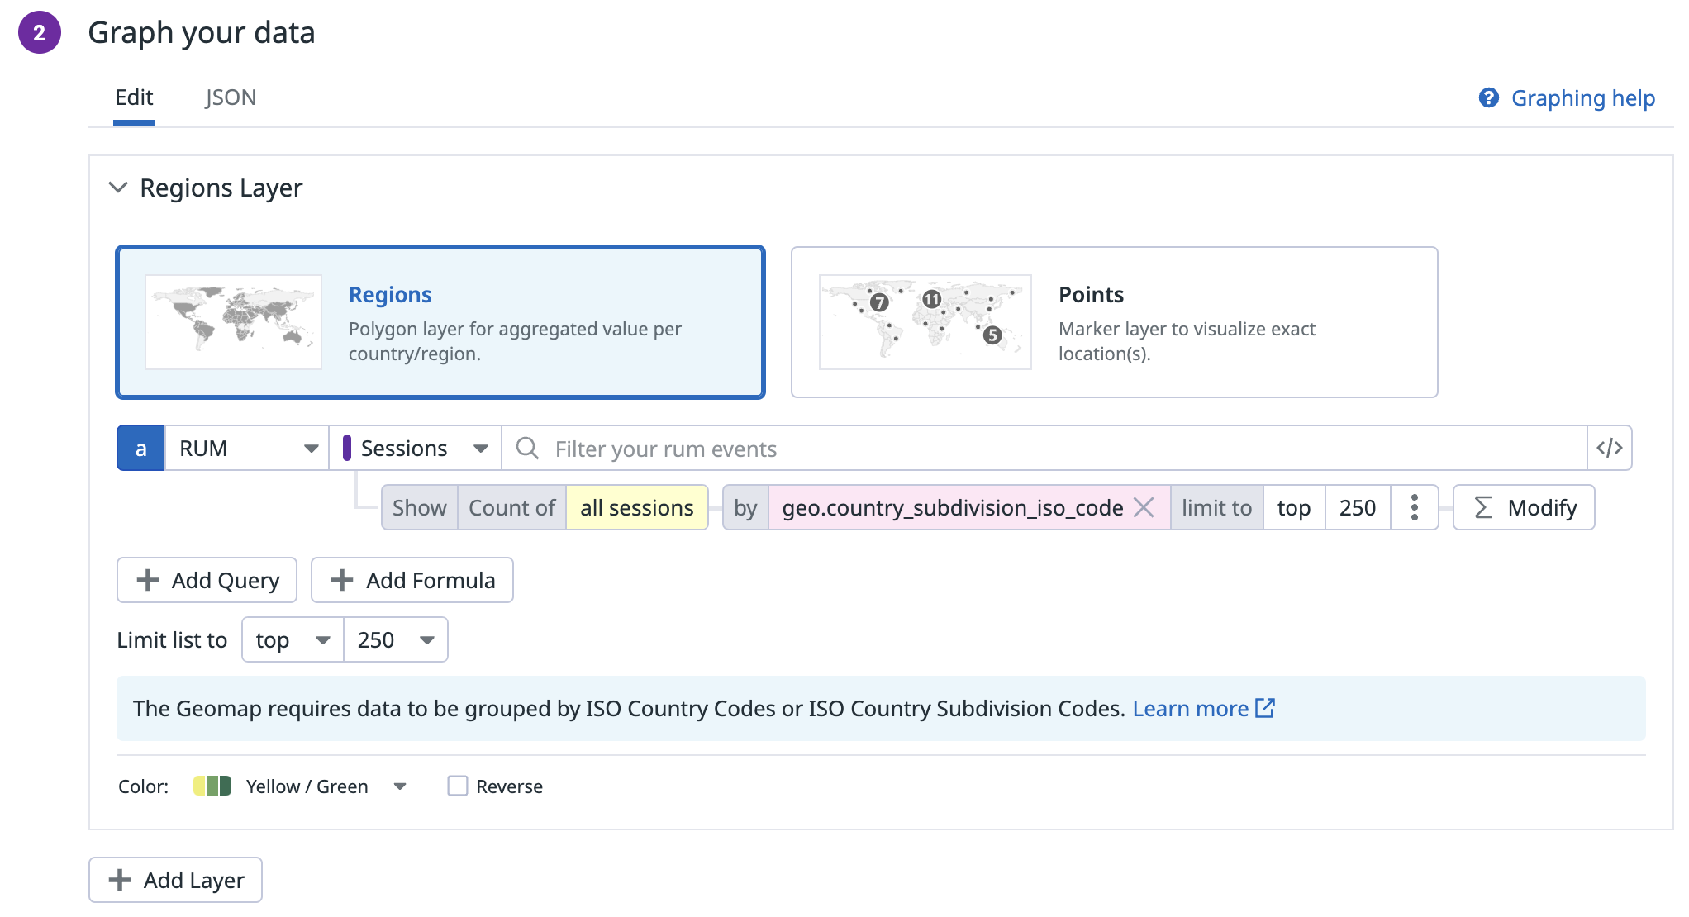1689x917 pixels.
Task: Open the three-dot query options menu
Action: [1414, 507]
